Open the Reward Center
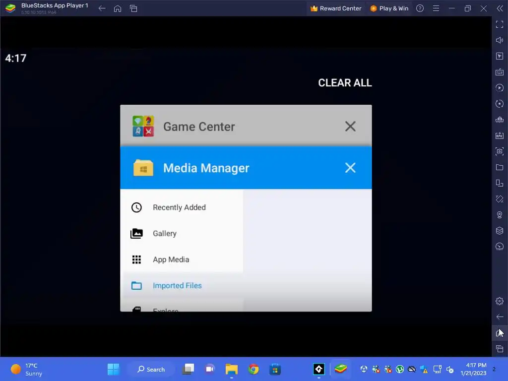This screenshot has height=381, width=508. pos(336,8)
